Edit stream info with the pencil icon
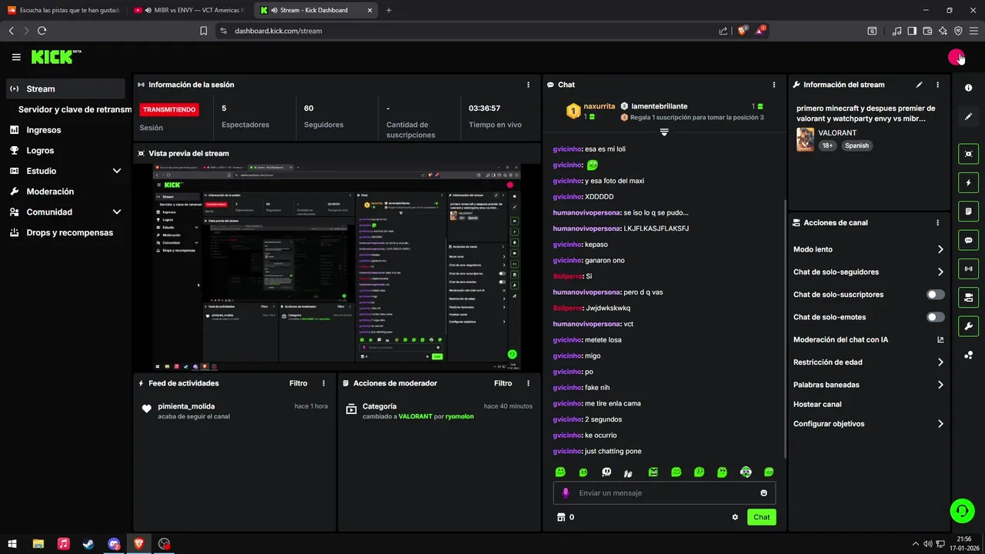Image resolution: width=985 pixels, height=554 pixels. (x=919, y=85)
